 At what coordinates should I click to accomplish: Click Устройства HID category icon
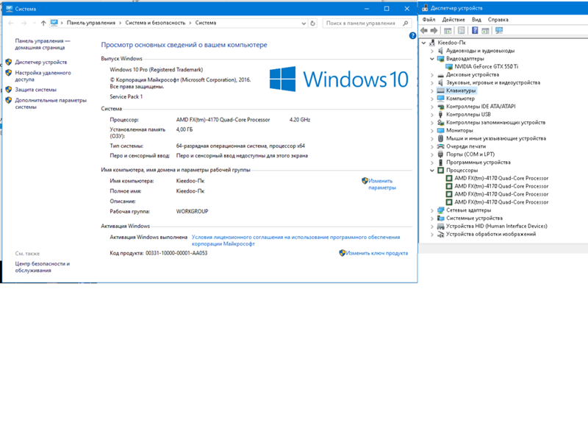[x=440, y=227]
